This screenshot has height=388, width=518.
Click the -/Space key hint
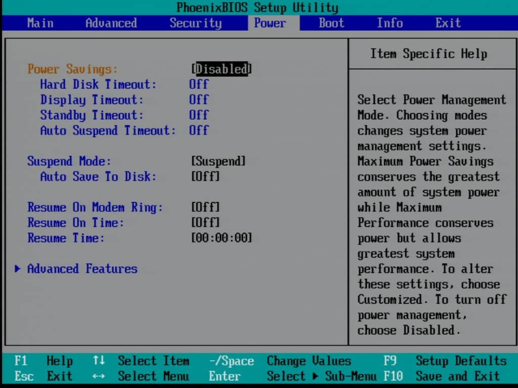pos(231,361)
